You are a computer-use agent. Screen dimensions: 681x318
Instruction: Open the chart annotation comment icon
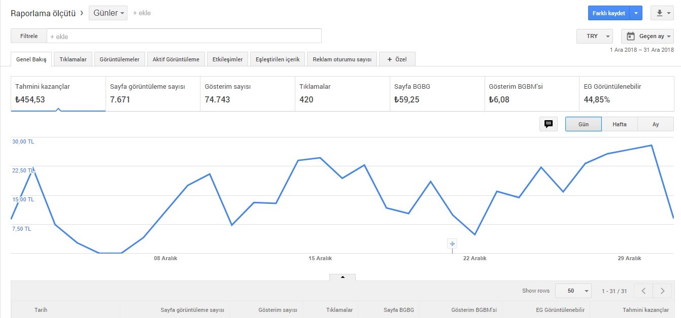548,124
